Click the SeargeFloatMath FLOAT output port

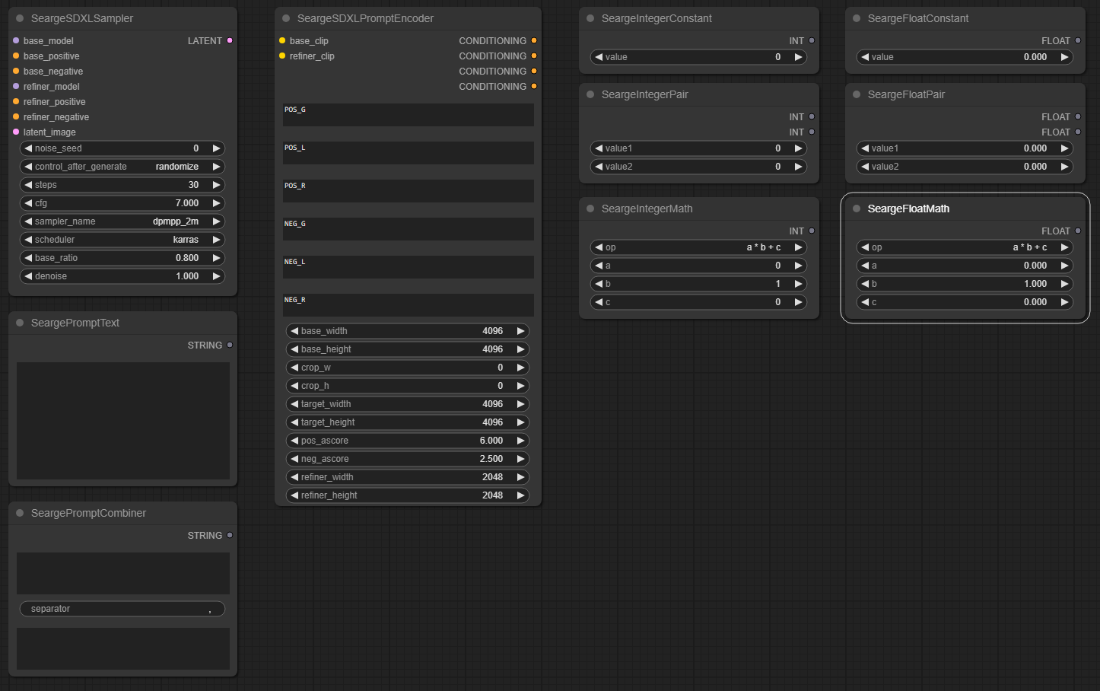pyautogui.click(x=1078, y=231)
